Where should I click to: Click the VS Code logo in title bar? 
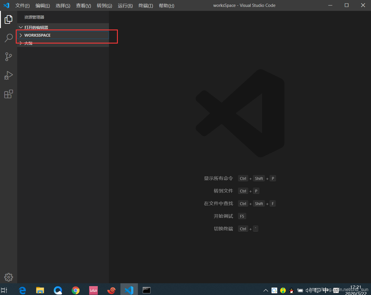pyautogui.click(x=6, y=5)
